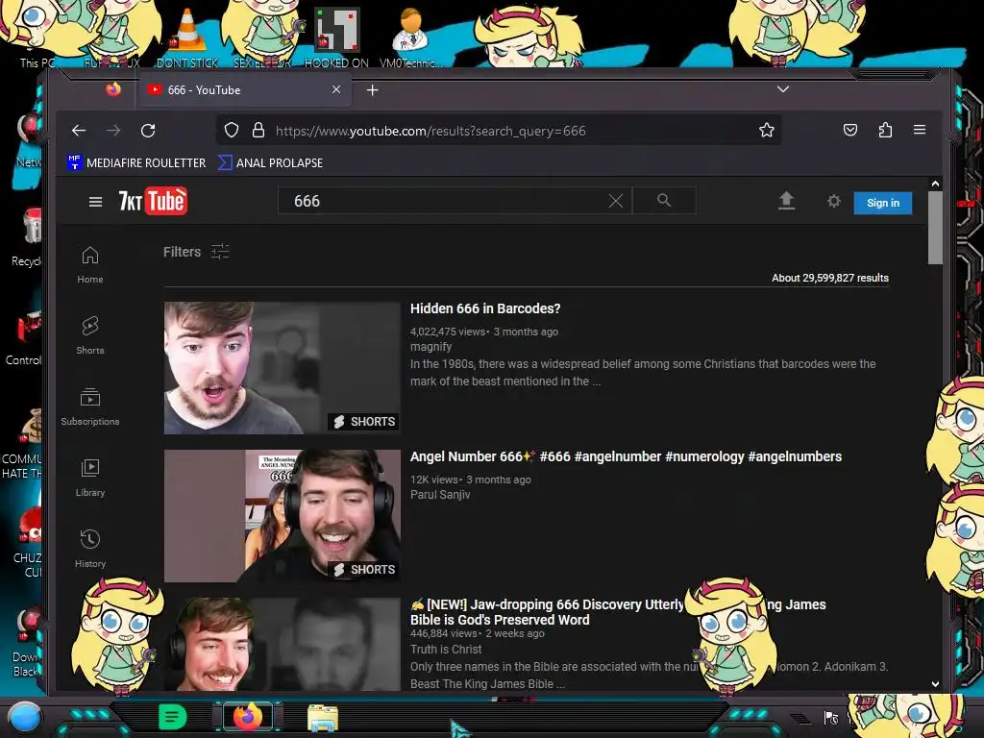Open the Truth is Christ channel link
Screen dimensions: 984x738
(x=446, y=650)
